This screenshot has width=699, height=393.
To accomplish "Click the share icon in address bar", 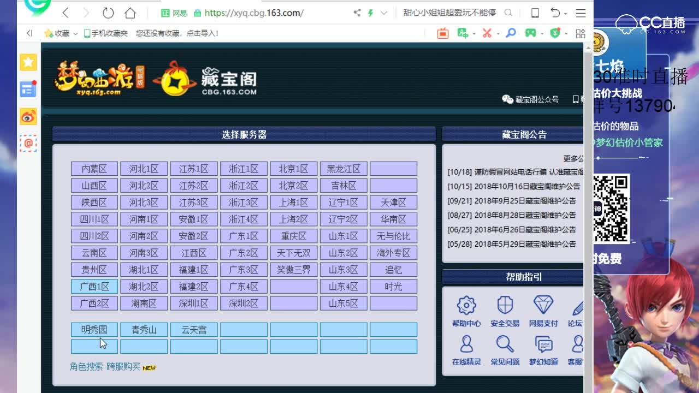I will pyautogui.click(x=357, y=13).
